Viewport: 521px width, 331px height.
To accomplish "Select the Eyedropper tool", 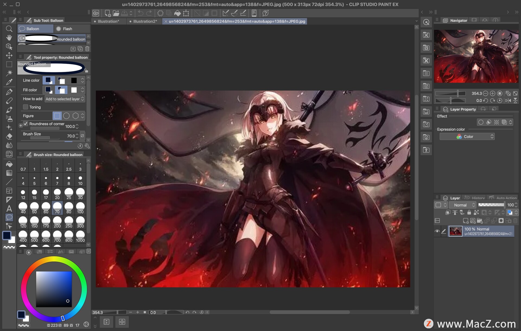I will pyautogui.click(x=9, y=82).
